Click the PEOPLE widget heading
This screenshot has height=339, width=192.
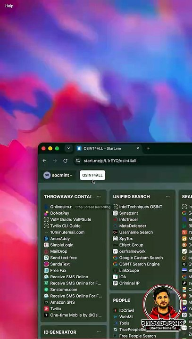click(121, 300)
